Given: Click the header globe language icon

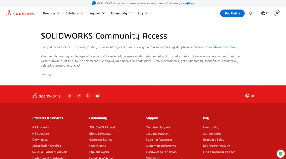Looking at the screenshot, I should click(263, 13).
